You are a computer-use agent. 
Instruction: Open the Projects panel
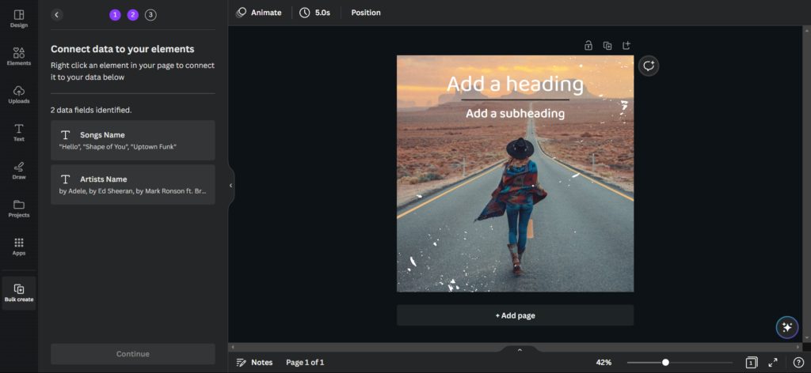[19, 209]
